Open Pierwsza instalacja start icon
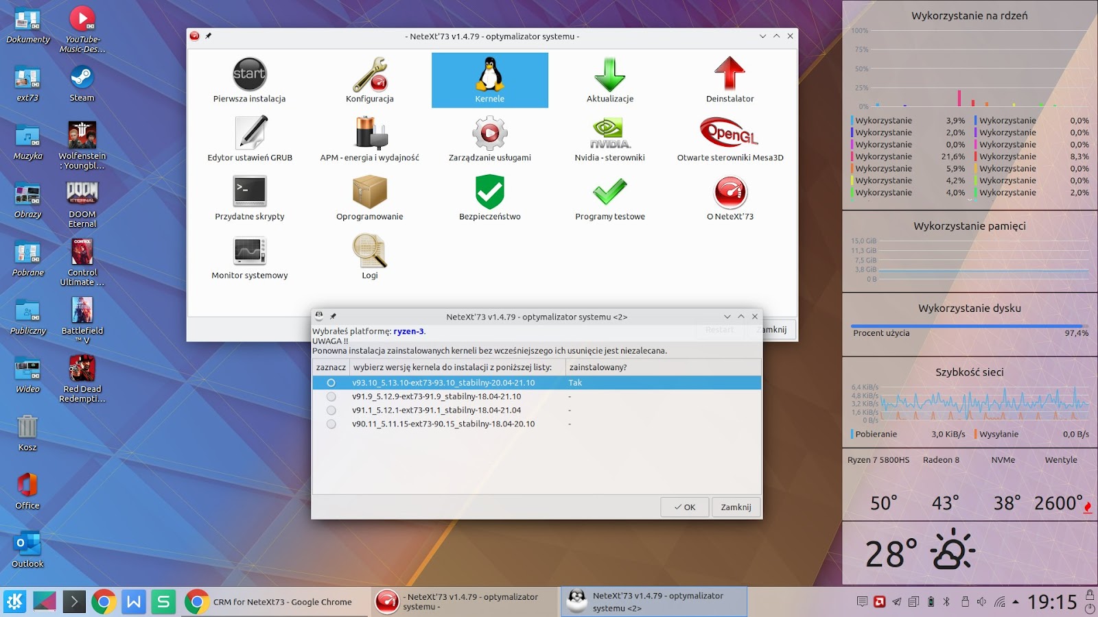 249,80
